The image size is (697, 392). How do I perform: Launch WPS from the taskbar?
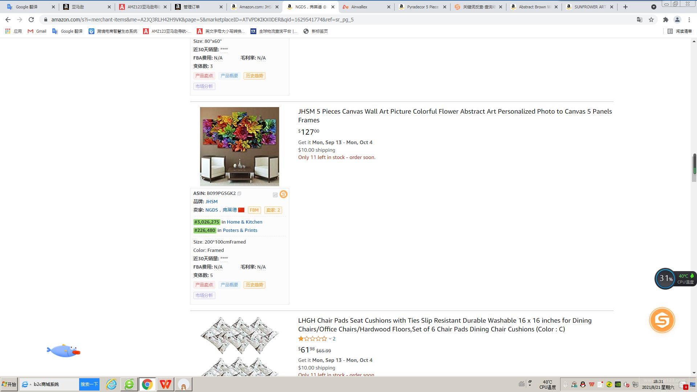166,384
